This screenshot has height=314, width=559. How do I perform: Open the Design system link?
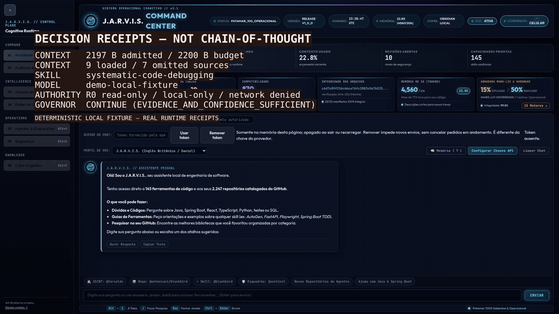pos(16,308)
